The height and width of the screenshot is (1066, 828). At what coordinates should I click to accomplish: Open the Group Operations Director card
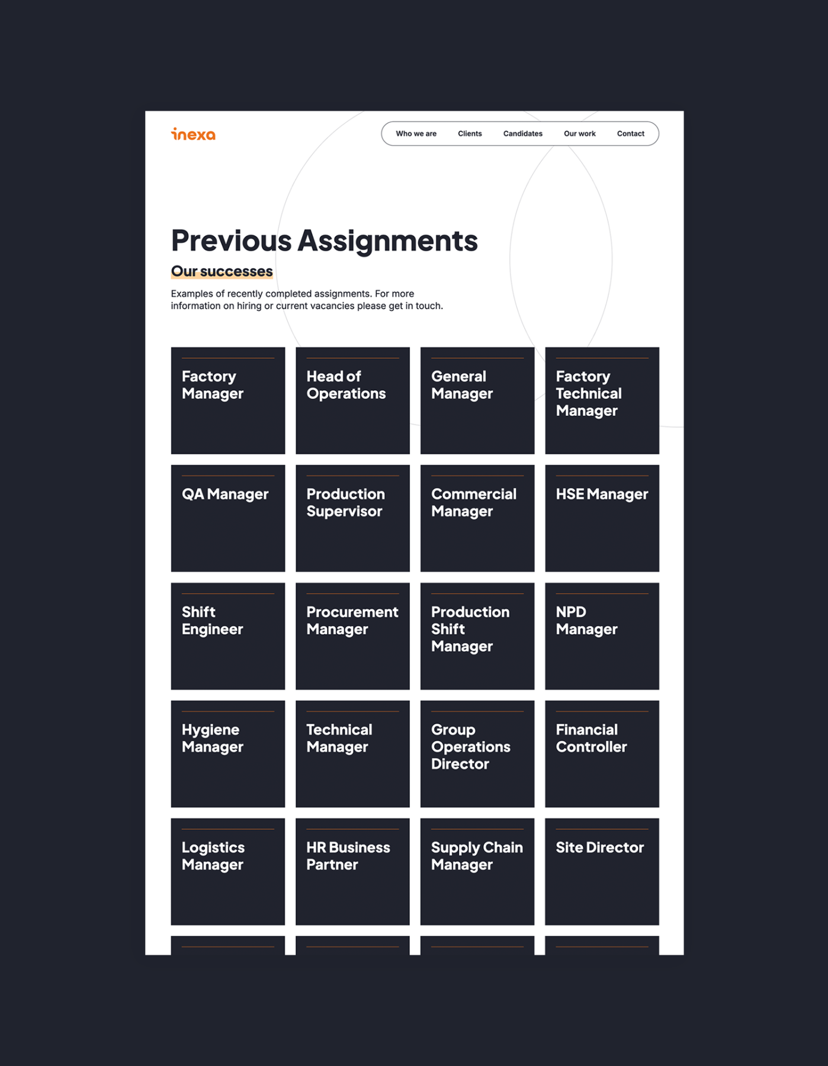477,754
